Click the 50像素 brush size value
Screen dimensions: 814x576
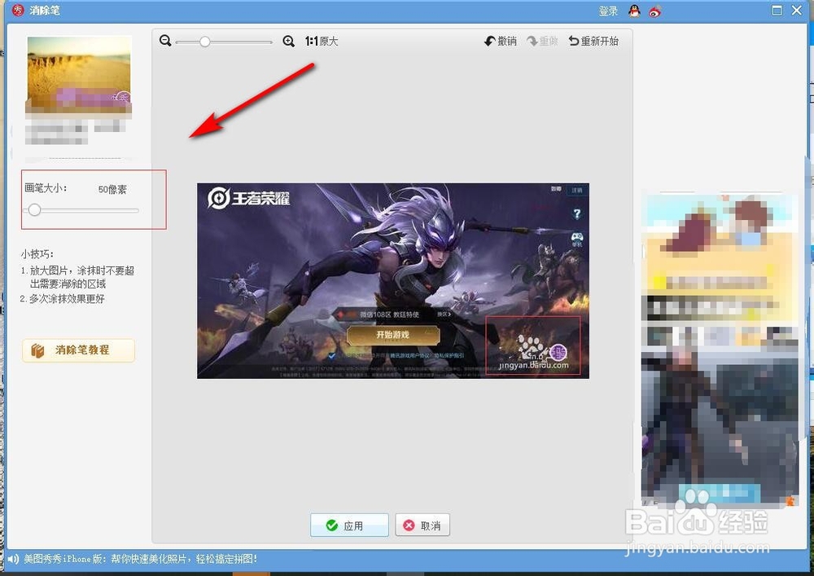pos(112,190)
